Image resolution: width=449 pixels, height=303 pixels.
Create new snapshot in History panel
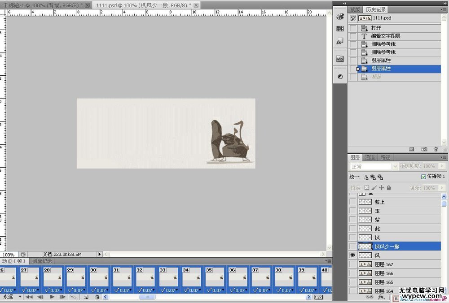tap(424, 149)
